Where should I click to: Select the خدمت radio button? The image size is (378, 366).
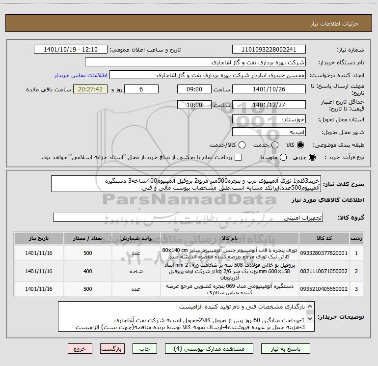pos(275,145)
